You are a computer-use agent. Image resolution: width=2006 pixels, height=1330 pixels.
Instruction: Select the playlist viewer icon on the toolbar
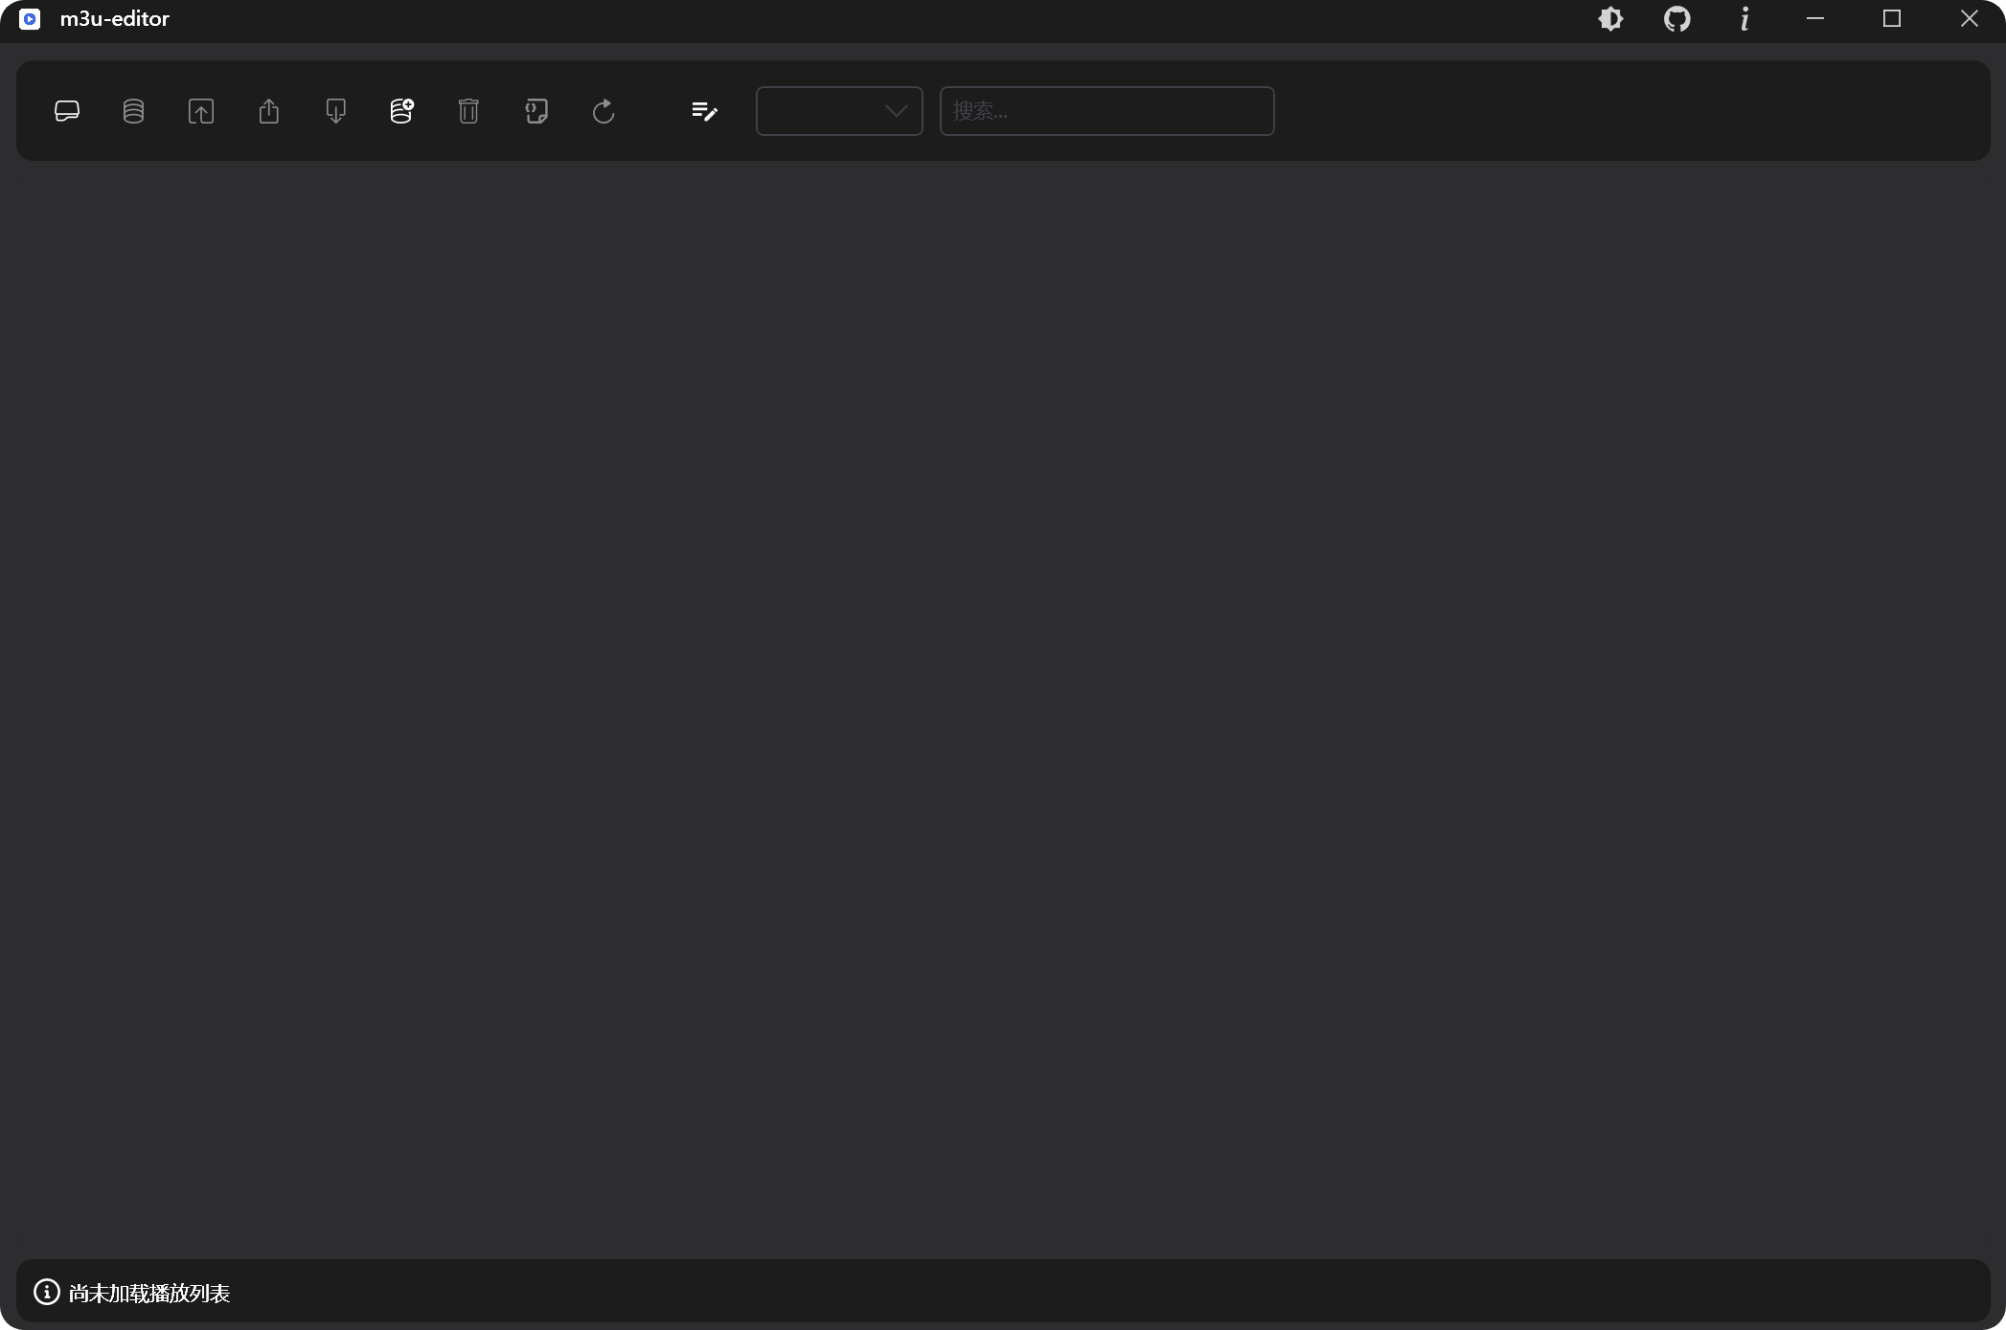click(x=66, y=110)
